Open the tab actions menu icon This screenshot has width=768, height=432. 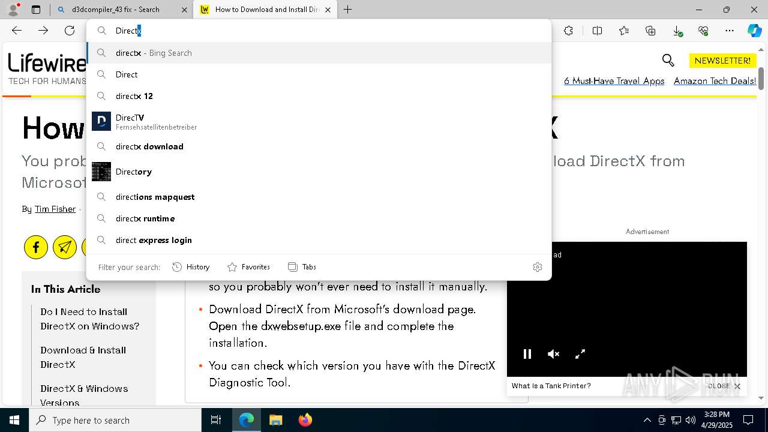point(36,10)
